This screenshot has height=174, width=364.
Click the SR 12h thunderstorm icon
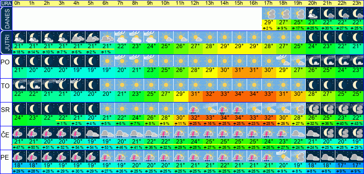tap(196, 108)
